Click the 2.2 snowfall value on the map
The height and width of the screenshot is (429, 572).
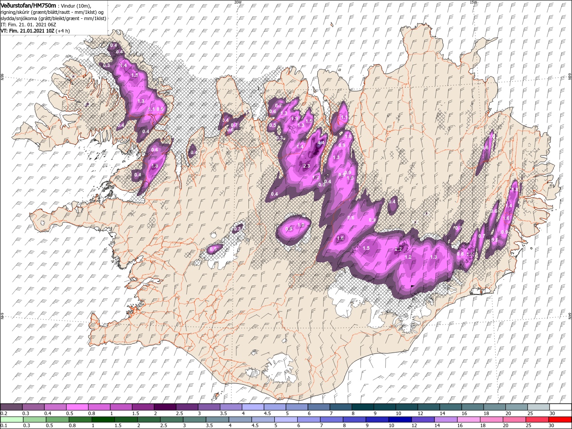pyautogui.click(x=399, y=249)
